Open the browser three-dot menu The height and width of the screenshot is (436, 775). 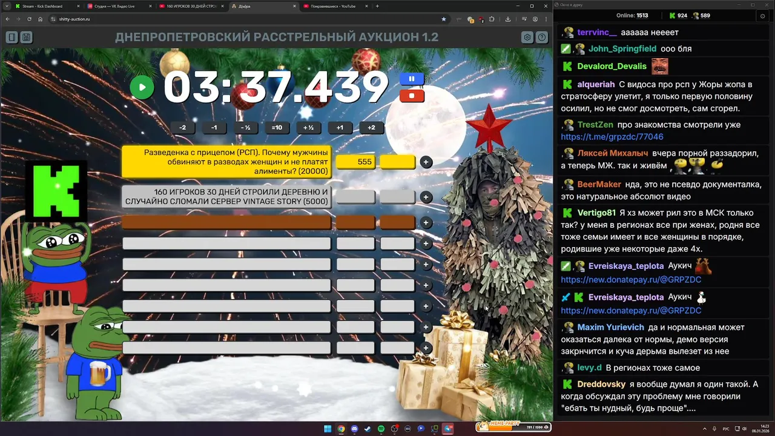546,19
